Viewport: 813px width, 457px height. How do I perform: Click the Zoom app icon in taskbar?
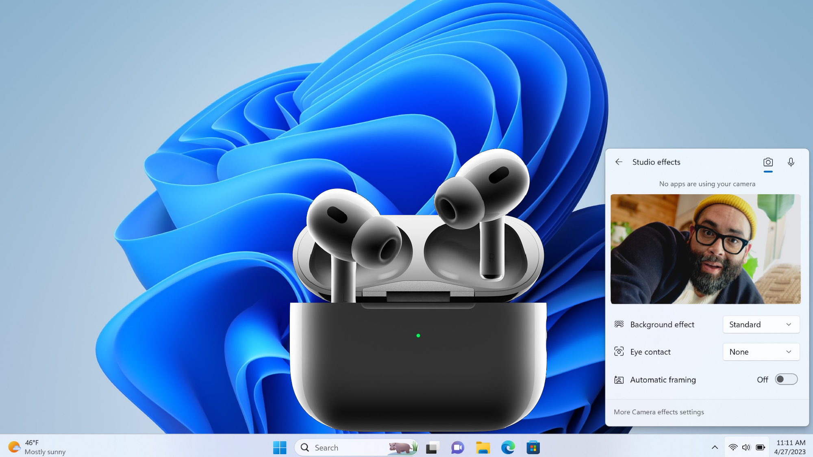457,447
